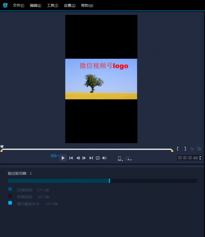Increase the timecode with the up arrow

[x=200, y=157]
